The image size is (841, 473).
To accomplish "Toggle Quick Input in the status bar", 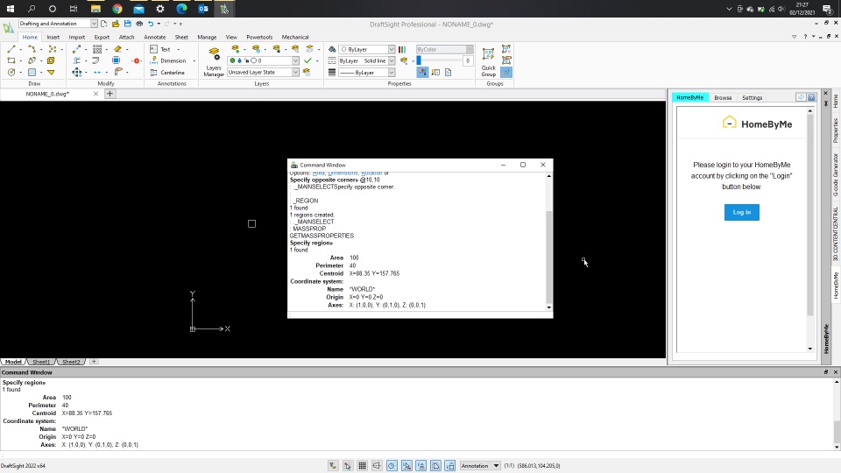I will [435, 465].
